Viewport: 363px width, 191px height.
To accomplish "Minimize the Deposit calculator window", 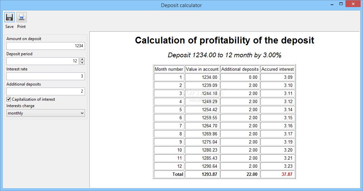I will click(332, 4).
